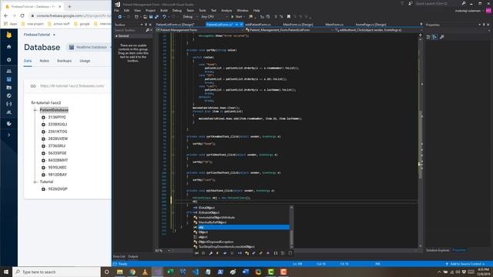Open the Debug menu in Visual Studio

click(x=177, y=10)
